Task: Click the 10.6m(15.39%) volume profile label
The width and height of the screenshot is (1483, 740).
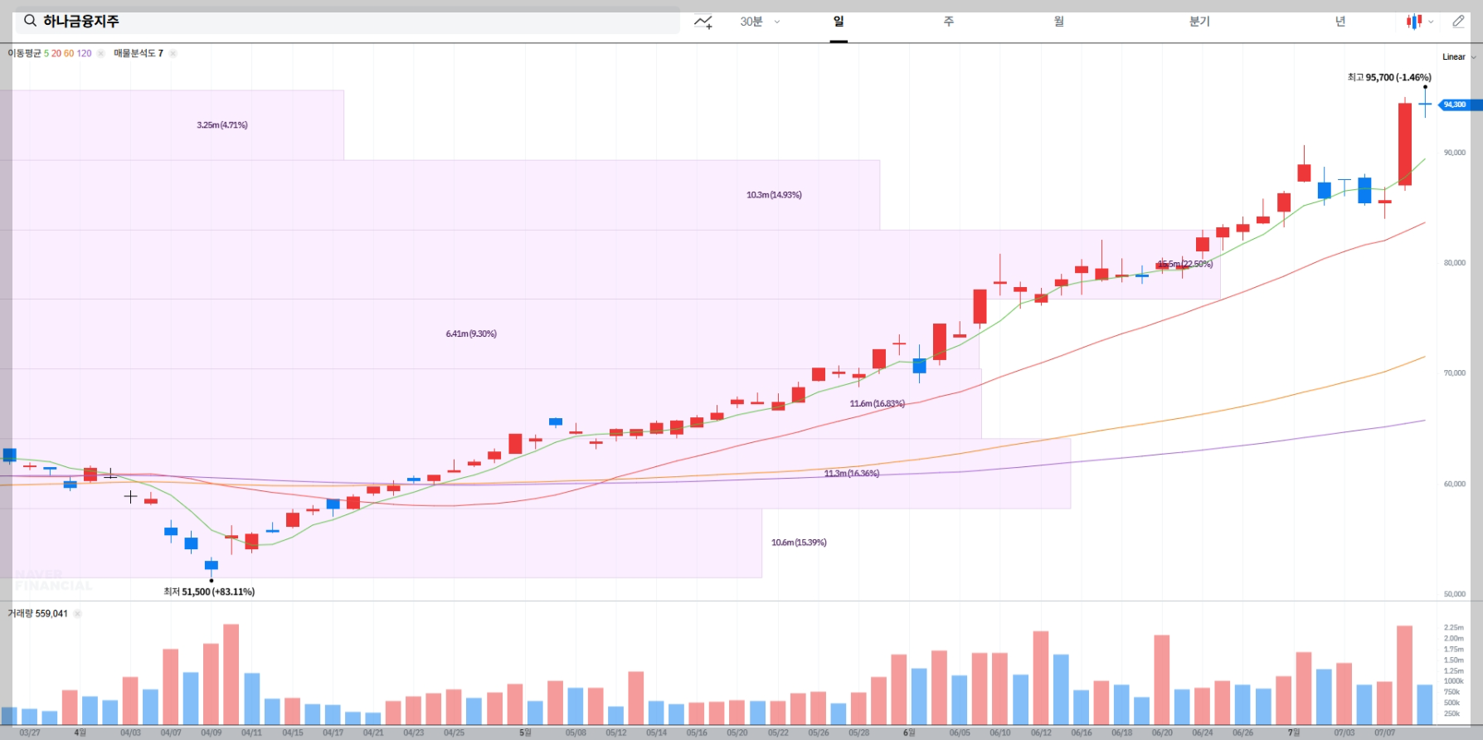Action: click(x=799, y=543)
